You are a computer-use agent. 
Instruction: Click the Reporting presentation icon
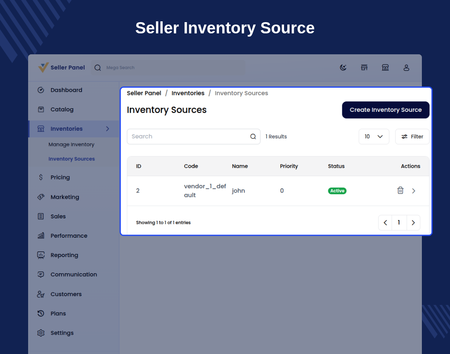[x=41, y=255]
